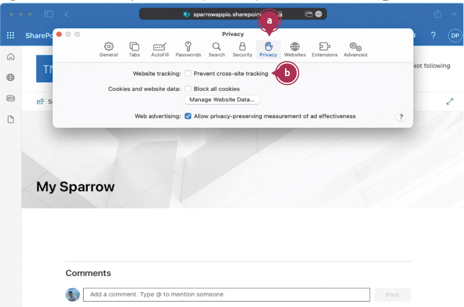The height and width of the screenshot is (307, 464).
Task: Click the add a comment text field
Action: pyautogui.click(x=226, y=295)
